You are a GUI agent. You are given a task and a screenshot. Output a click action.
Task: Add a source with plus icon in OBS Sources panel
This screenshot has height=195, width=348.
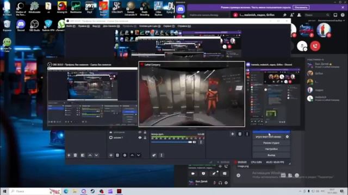[x=111, y=155]
